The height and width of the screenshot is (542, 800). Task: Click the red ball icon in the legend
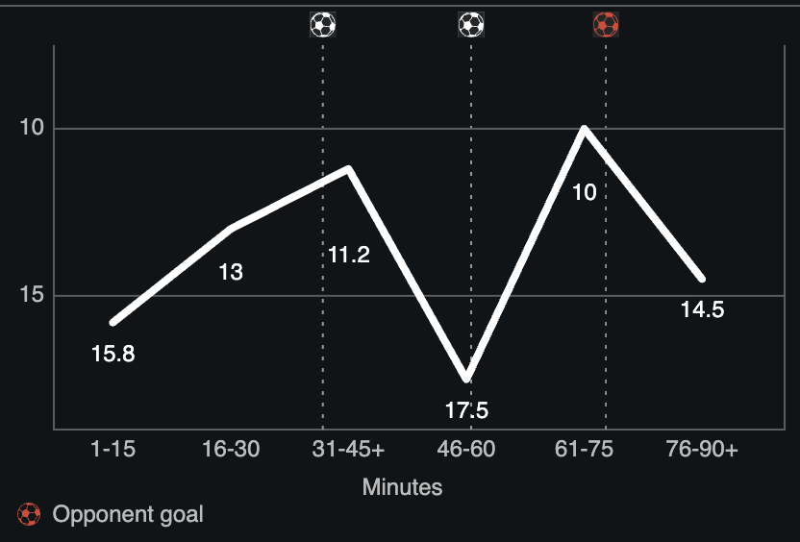30,514
